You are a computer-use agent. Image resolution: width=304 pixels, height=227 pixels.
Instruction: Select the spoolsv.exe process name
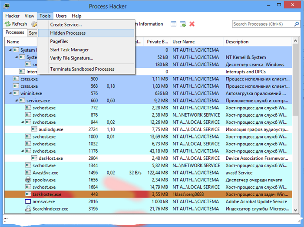click(x=44, y=180)
